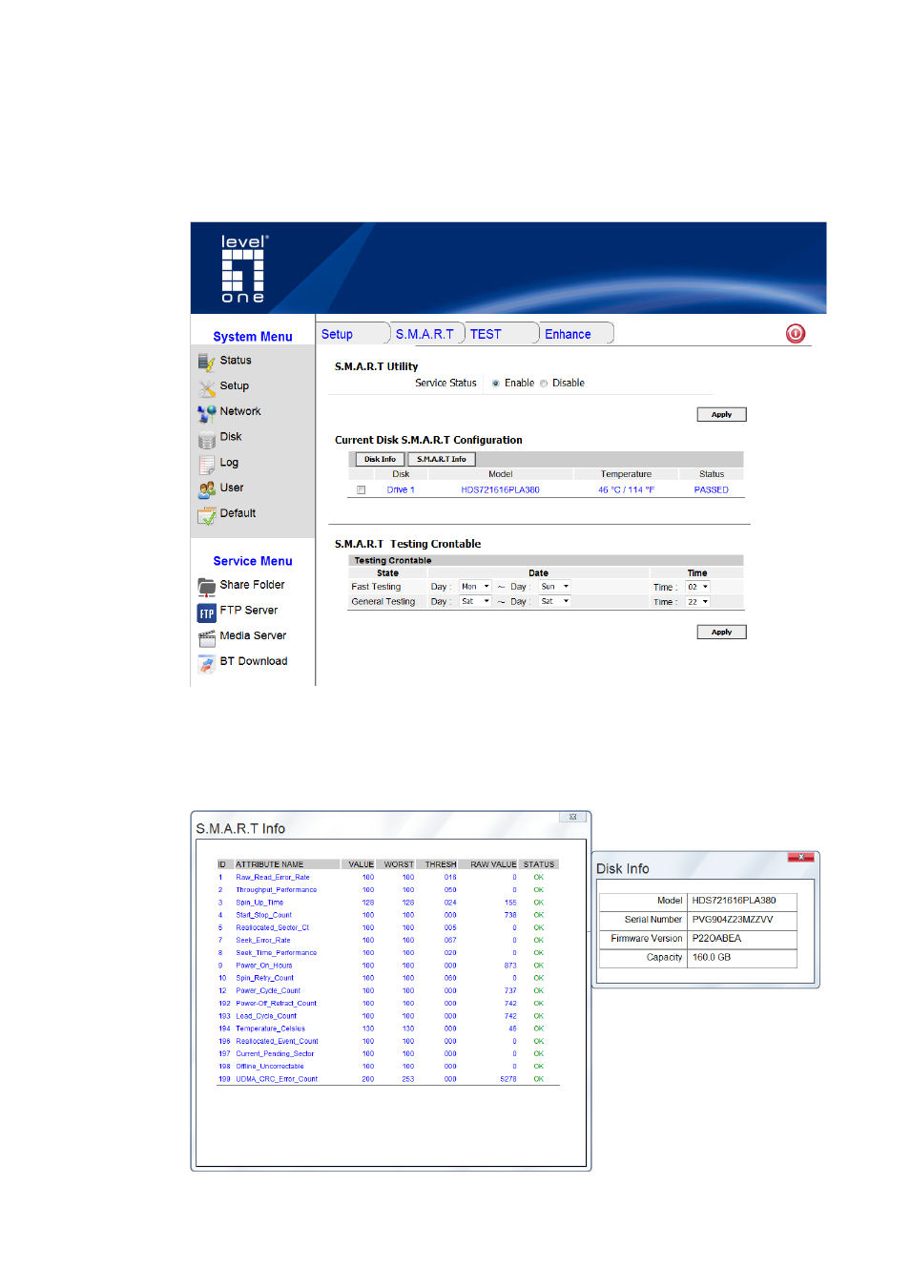Click the Load_Cycle_Count attribute row
This screenshot has height=1288, width=911.
click(x=387, y=1016)
